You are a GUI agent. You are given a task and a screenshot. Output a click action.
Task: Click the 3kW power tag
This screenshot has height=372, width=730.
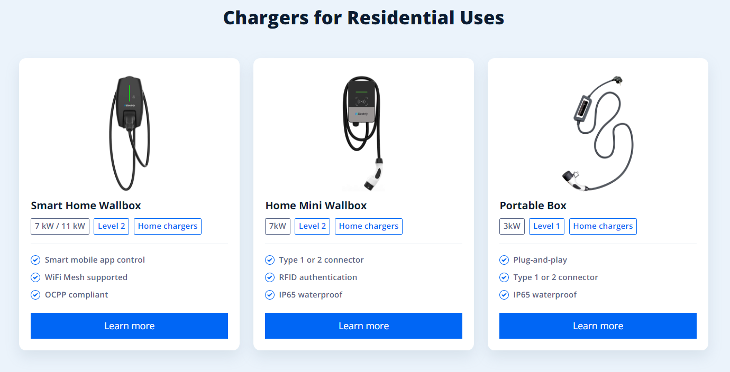pos(512,226)
